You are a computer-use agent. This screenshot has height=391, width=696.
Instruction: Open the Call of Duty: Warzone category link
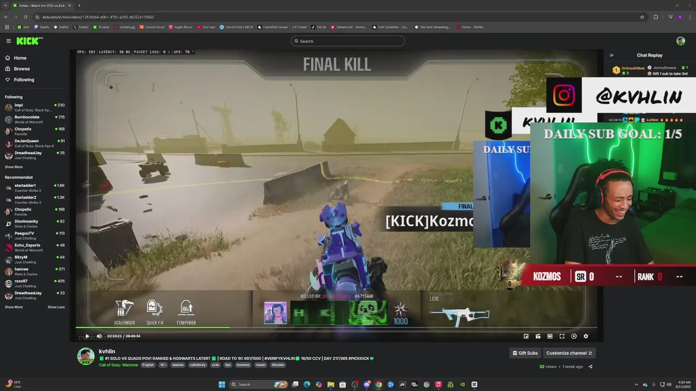tap(119, 365)
